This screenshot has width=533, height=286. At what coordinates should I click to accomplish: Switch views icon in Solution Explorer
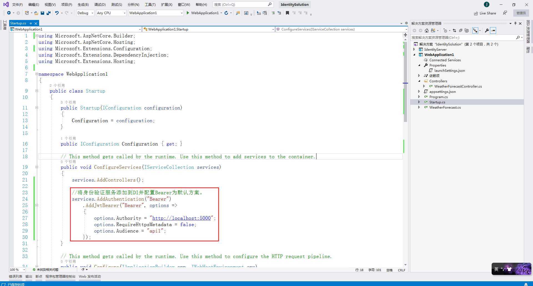click(x=433, y=30)
